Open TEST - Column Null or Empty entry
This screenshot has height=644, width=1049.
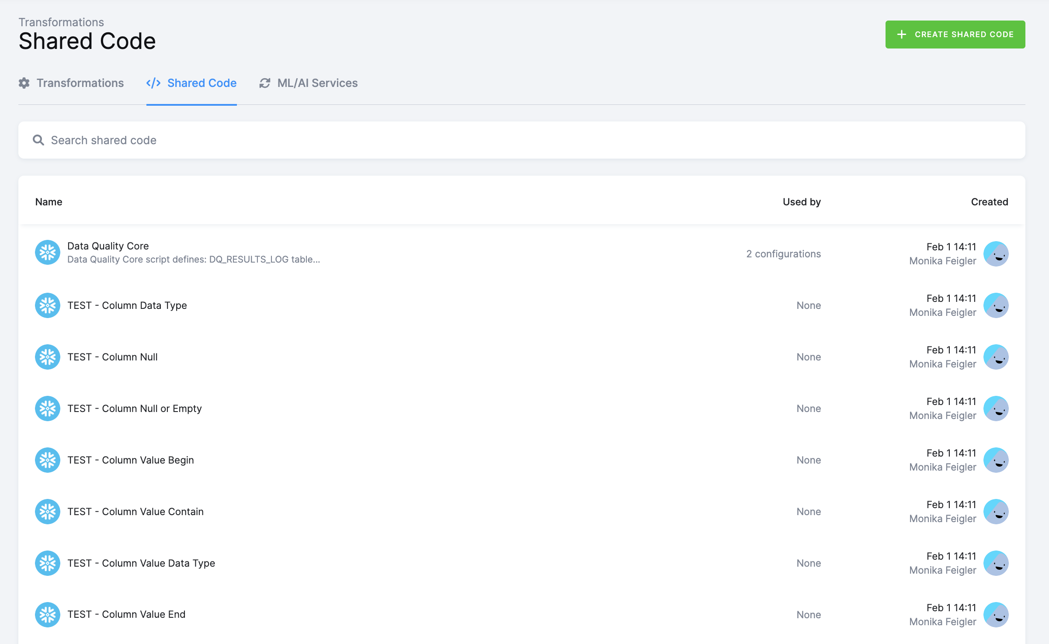(x=135, y=409)
